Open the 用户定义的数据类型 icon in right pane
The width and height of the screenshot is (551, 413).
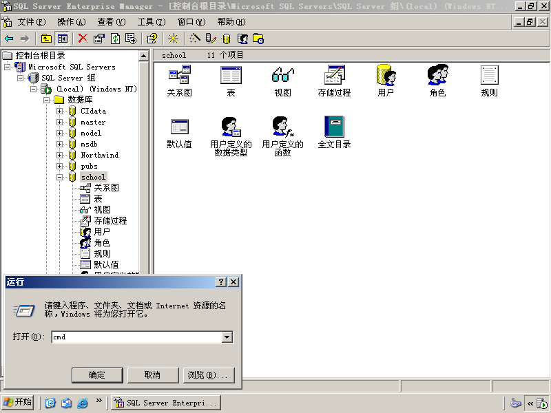click(x=231, y=136)
